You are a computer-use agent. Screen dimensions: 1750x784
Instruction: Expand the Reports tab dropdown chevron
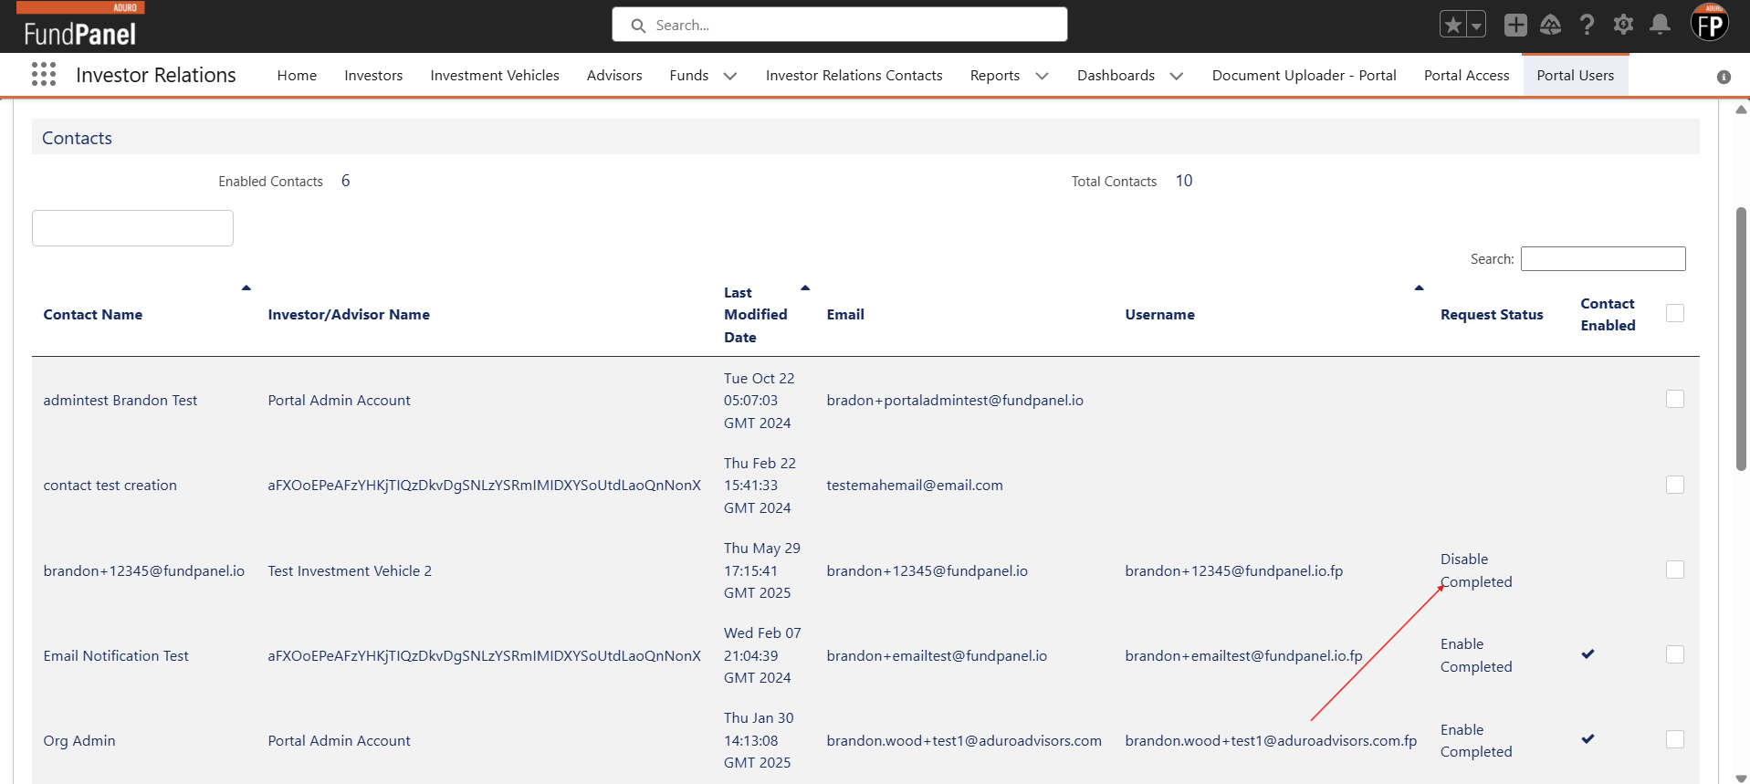1042,76
